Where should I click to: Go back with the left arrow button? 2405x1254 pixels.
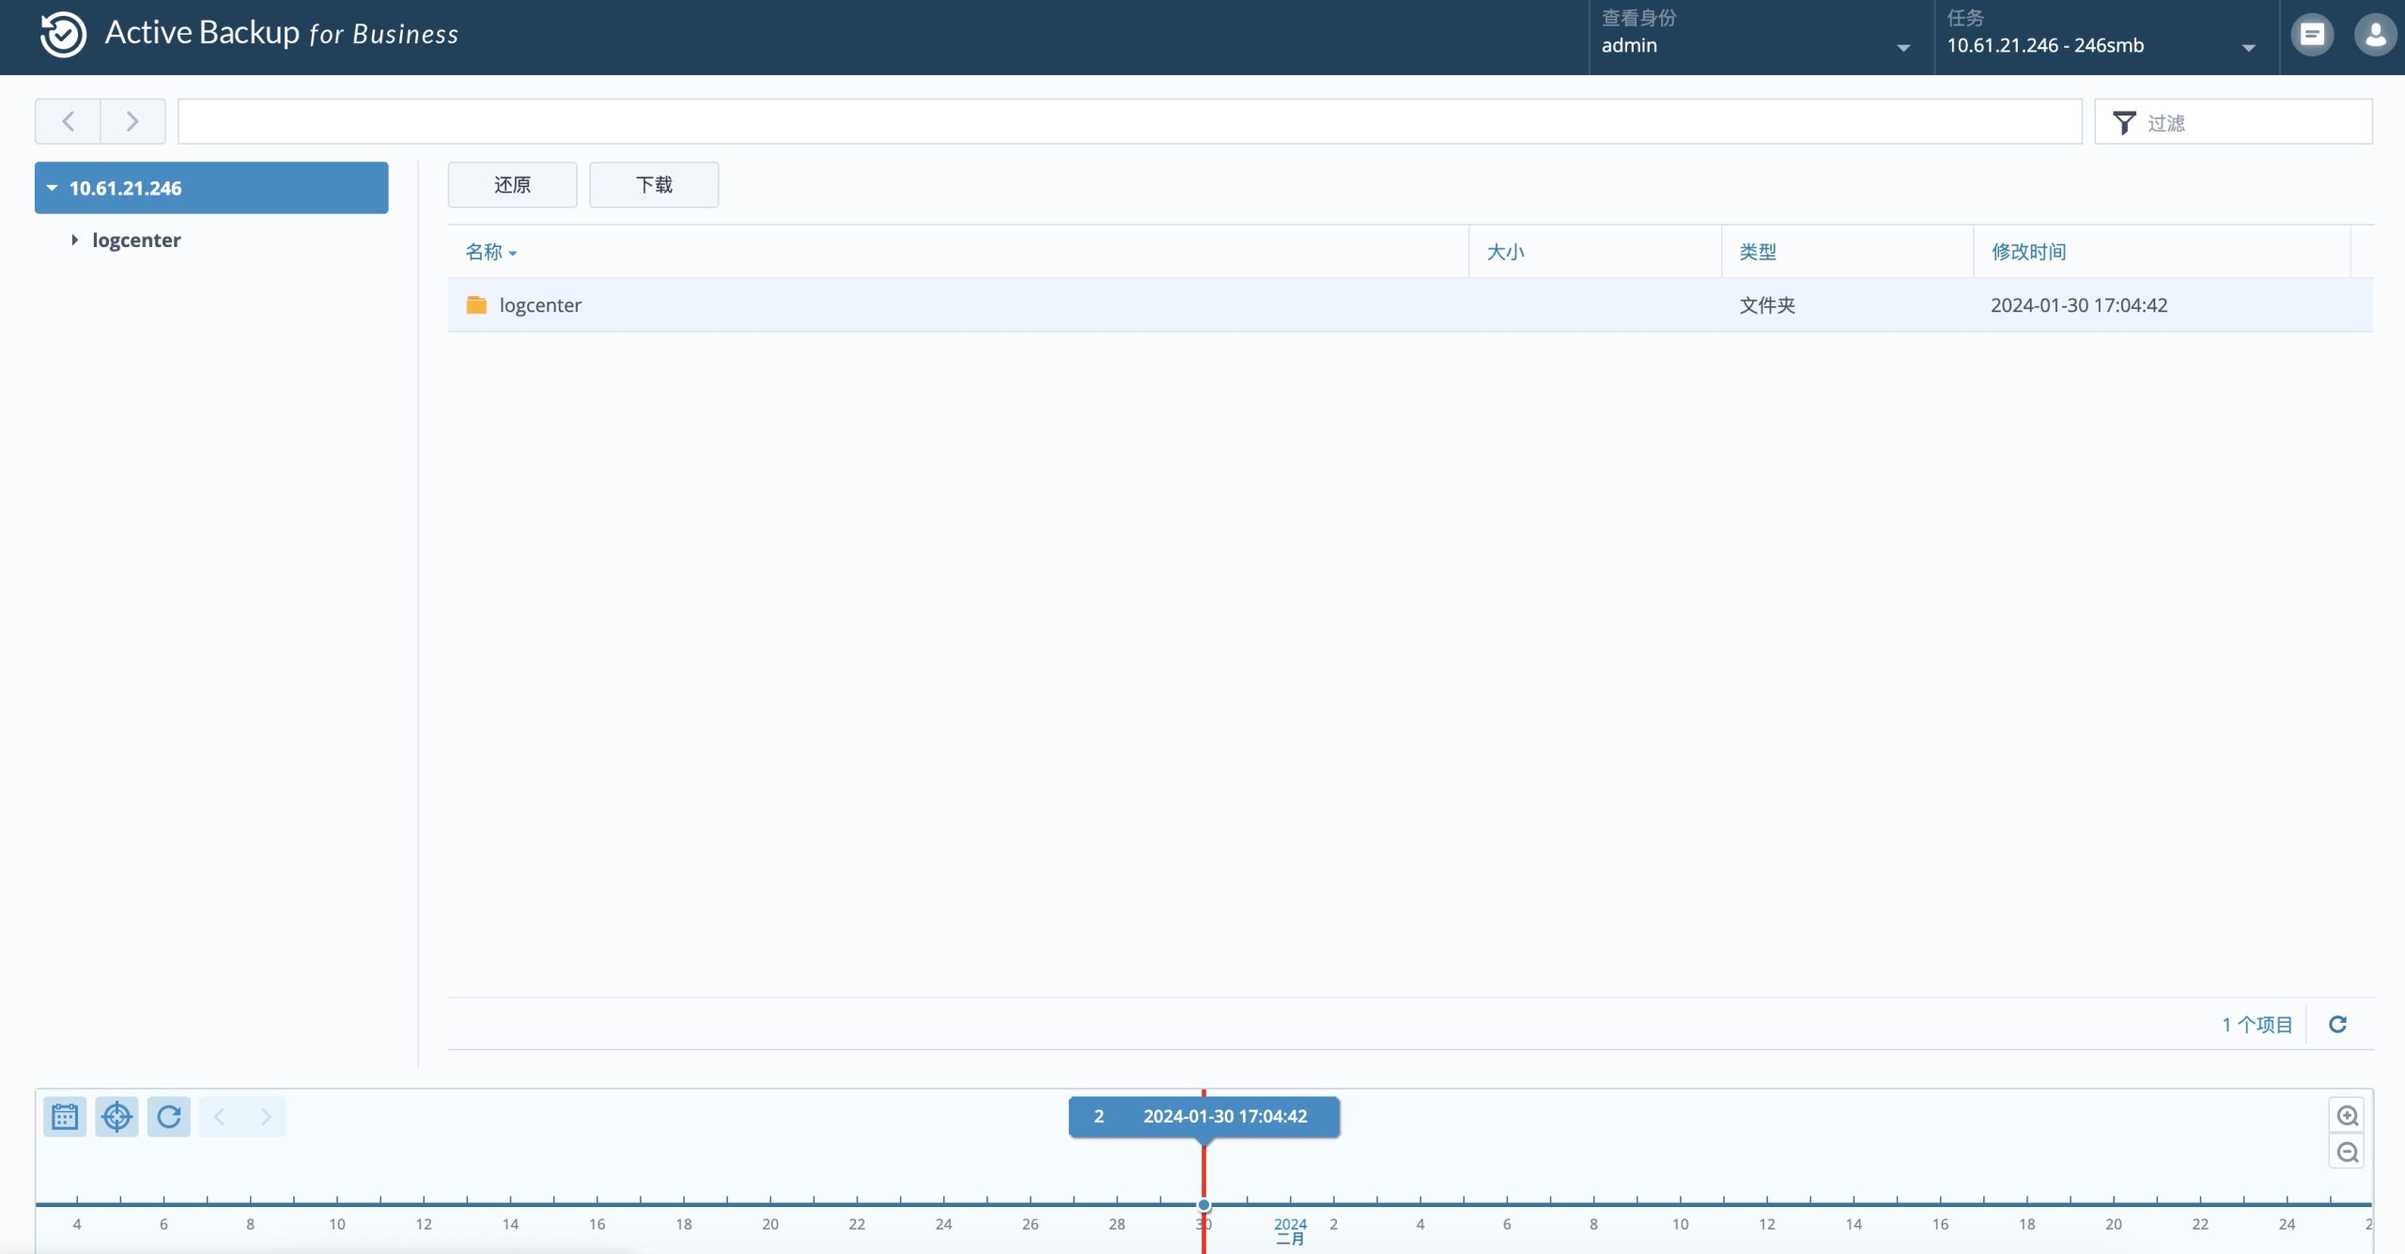pos(68,121)
